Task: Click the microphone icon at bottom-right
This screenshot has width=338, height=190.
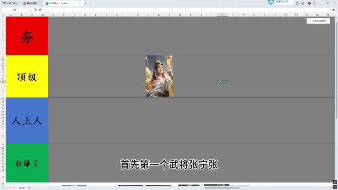Action: [x=335, y=182]
